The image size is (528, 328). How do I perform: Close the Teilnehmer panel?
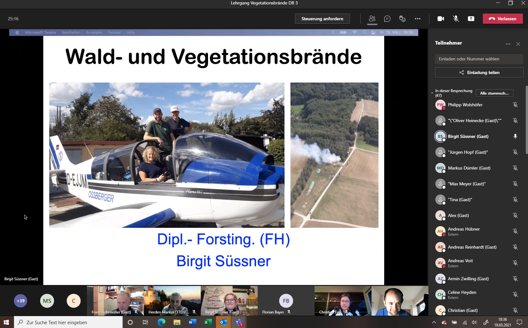click(518, 44)
